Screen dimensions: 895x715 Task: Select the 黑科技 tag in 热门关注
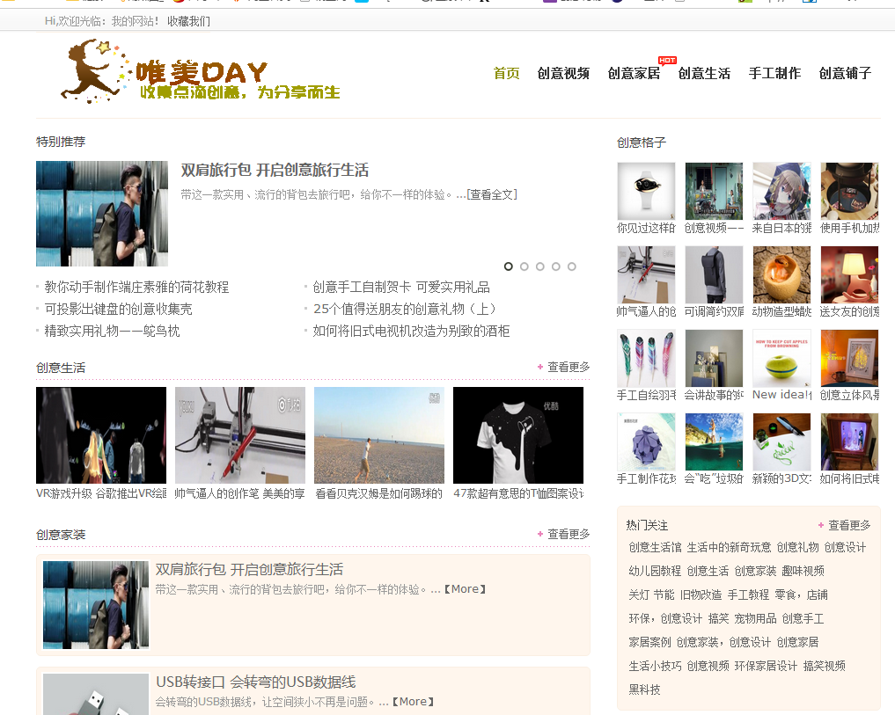(x=644, y=690)
